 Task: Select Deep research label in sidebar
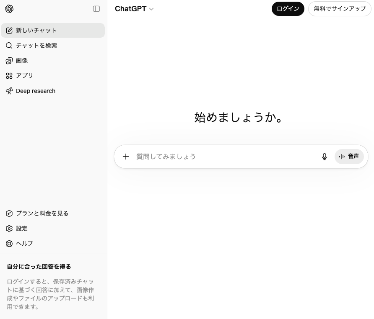(x=36, y=91)
